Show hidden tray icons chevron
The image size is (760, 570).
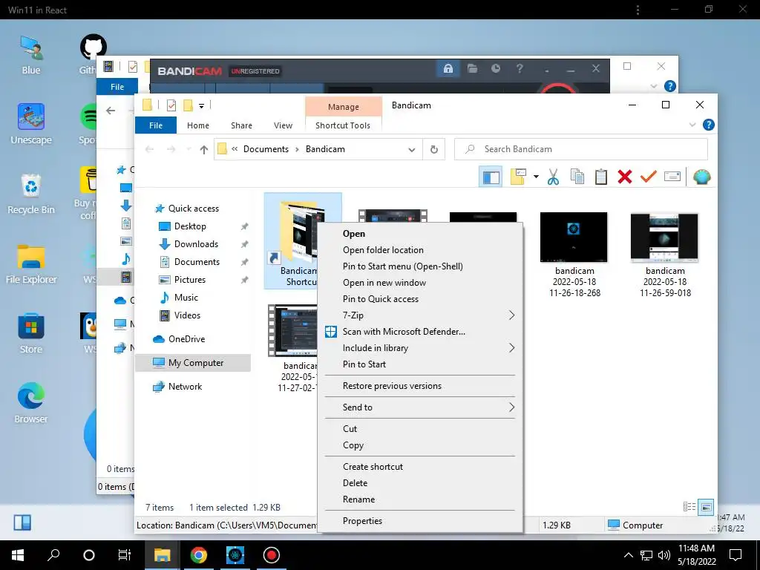pos(628,555)
